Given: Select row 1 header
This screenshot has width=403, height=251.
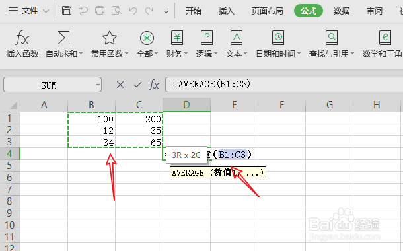Looking at the screenshot, I should pos(10,118).
